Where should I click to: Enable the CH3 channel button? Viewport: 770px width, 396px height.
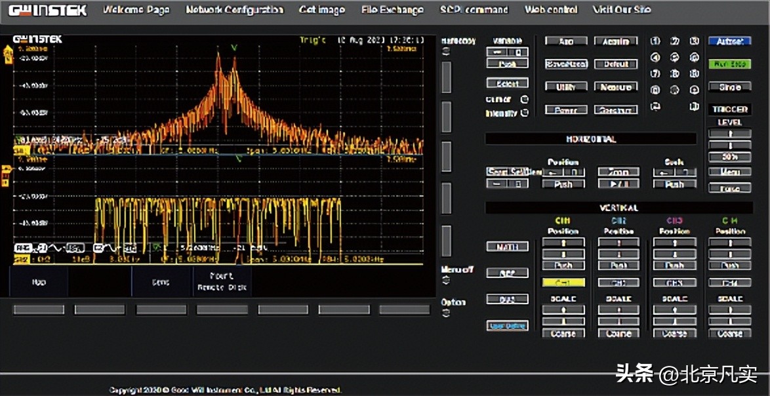click(x=674, y=283)
